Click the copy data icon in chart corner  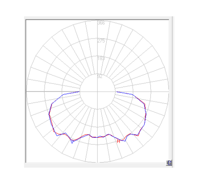click(169, 163)
